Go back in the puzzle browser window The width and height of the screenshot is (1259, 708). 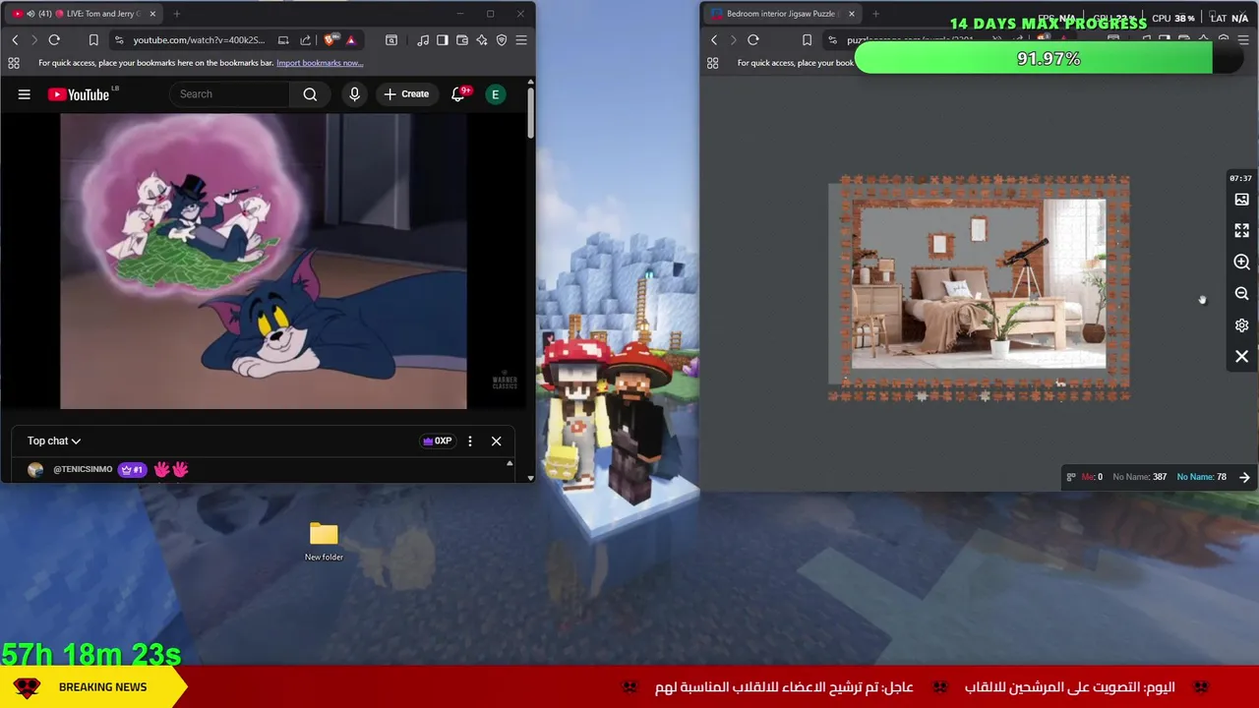[x=714, y=40]
